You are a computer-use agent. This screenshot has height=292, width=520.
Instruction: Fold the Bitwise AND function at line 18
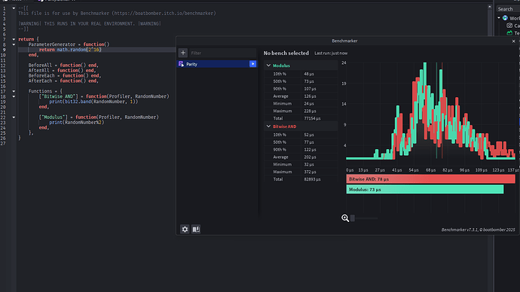pyautogui.click(x=14, y=96)
